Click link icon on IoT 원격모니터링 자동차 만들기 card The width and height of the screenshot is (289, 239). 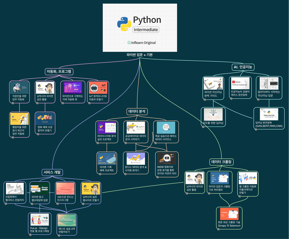click(x=90, y=103)
